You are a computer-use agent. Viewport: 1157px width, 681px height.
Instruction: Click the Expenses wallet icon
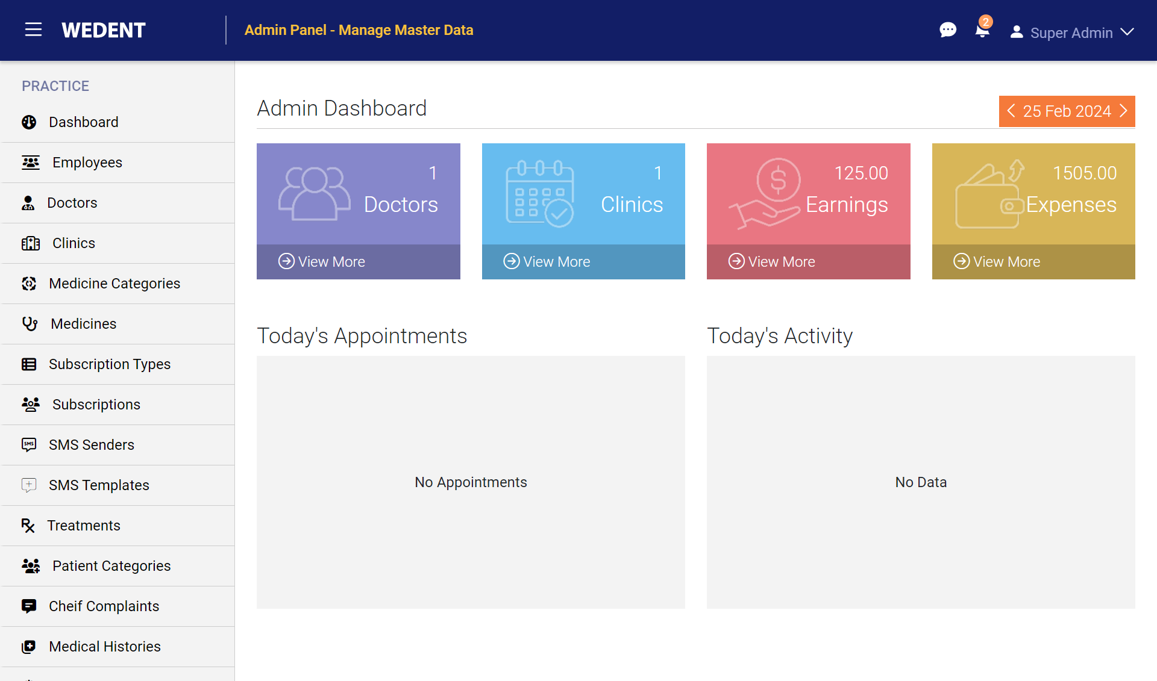click(989, 194)
